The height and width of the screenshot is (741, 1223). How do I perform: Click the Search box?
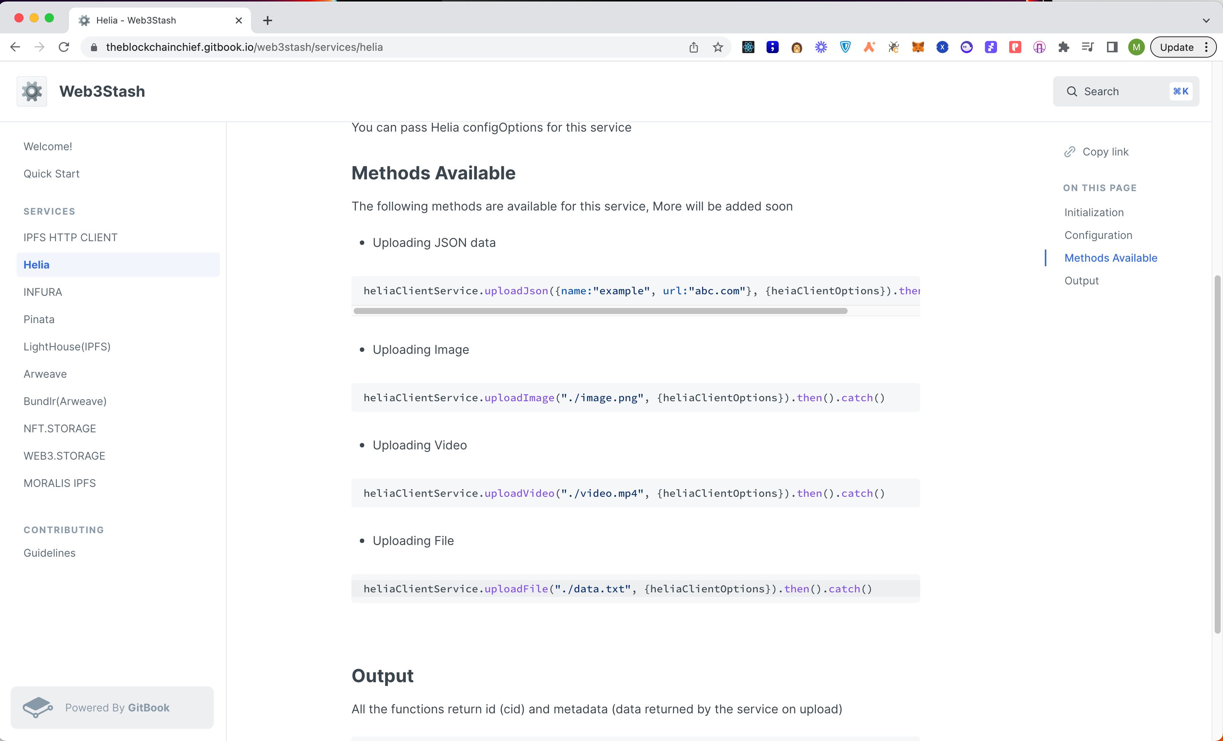pos(1126,91)
